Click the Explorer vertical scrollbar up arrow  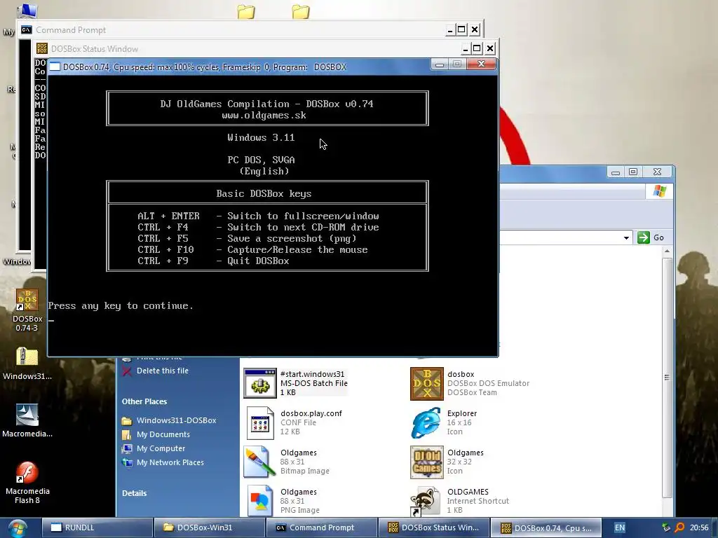click(x=668, y=251)
